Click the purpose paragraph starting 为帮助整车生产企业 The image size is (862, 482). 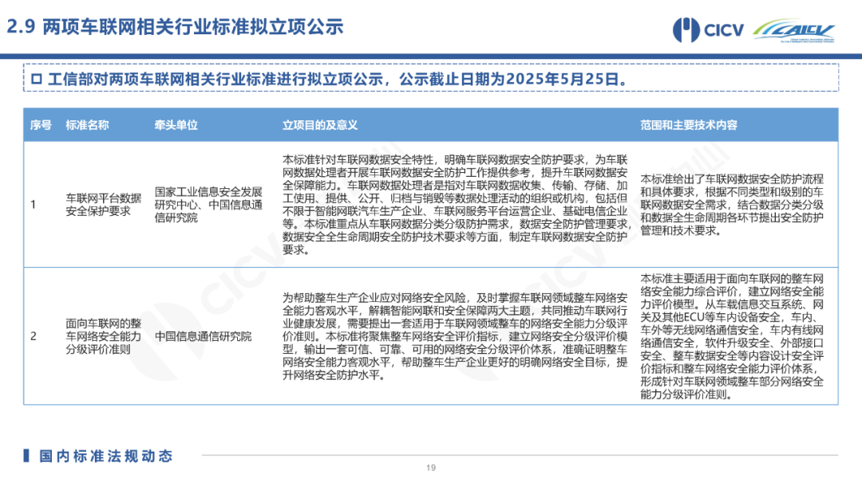pos(455,336)
